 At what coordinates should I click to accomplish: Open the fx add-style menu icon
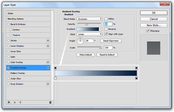pos(9,102)
